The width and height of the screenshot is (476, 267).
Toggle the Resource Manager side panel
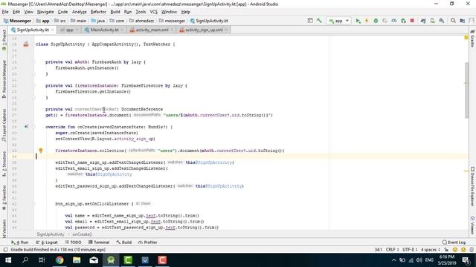pyautogui.click(x=4, y=79)
